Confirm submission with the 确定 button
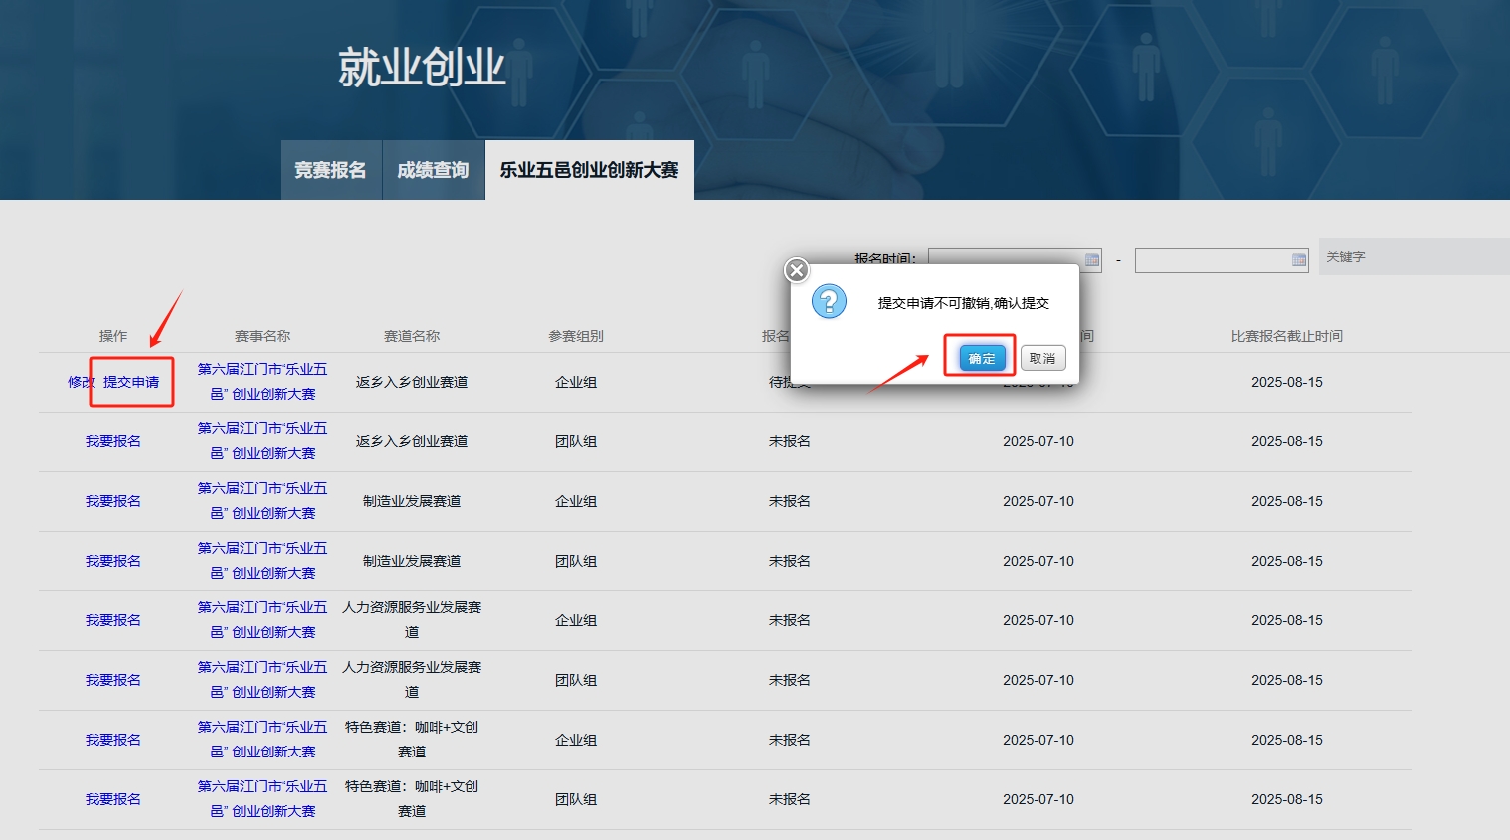 pos(982,358)
